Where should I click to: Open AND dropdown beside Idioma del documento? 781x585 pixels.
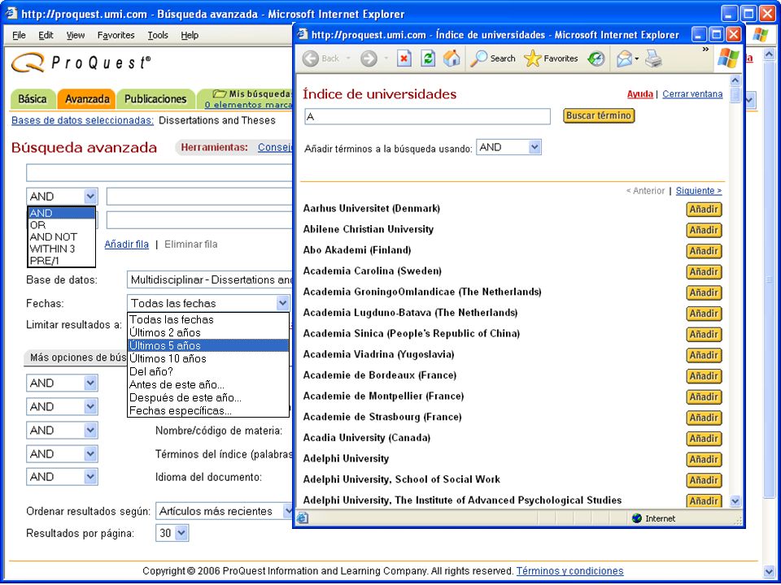[90, 477]
